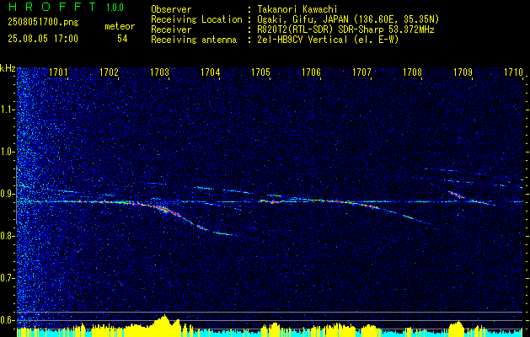Screen dimensions: 530x337
Task: Click the 1706 time marker
Action: (311, 72)
